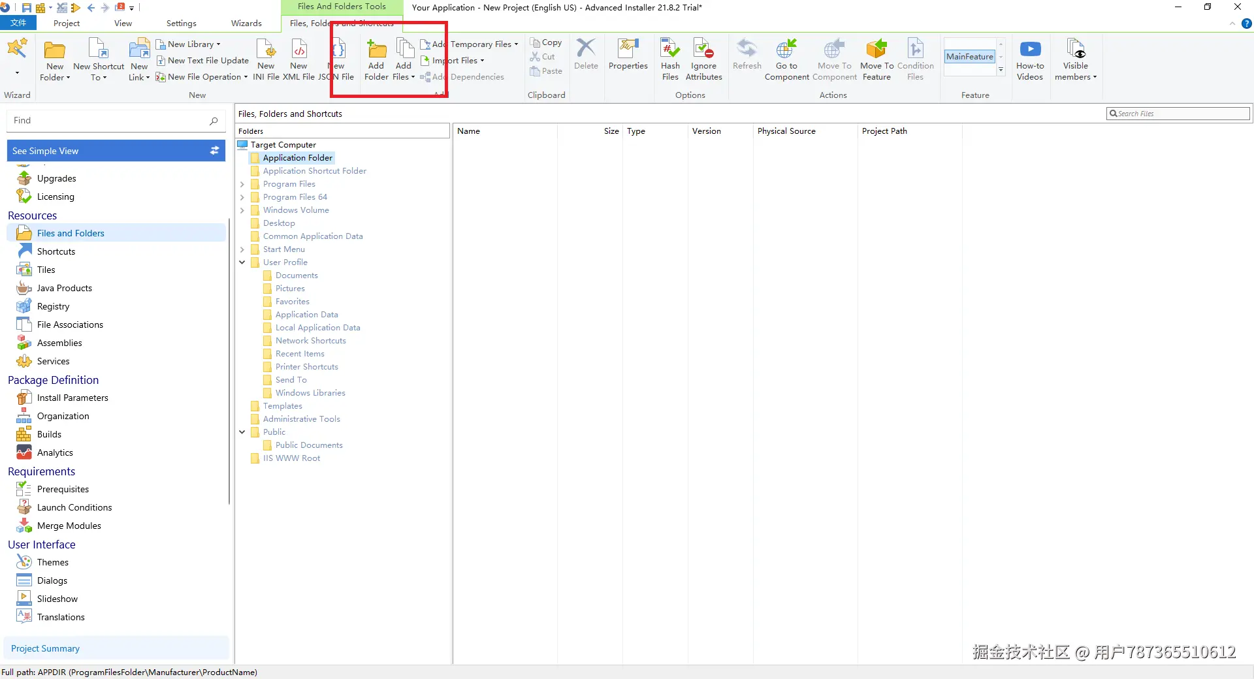Click the Delete icon in ribbon
1254x679 pixels.
point(586,54)
